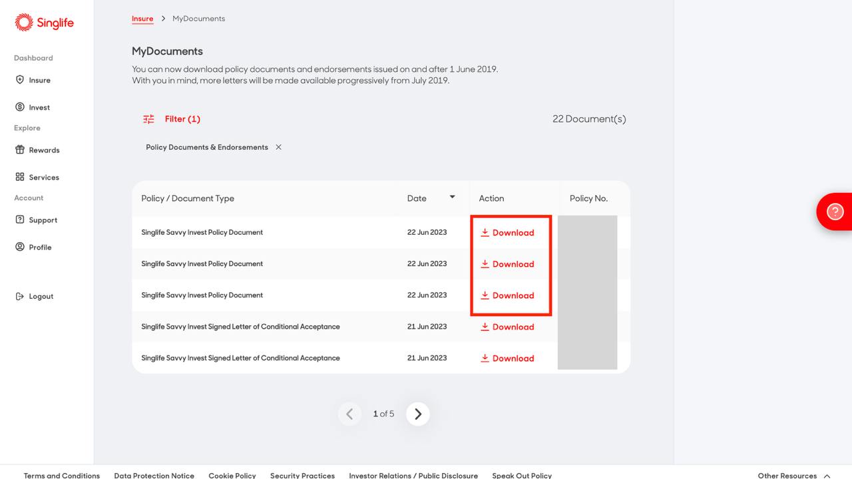Image resolution: width=852 pixels, height=479 pixels.
Task: Click the Singlife logo
Action: coord(44,23)
